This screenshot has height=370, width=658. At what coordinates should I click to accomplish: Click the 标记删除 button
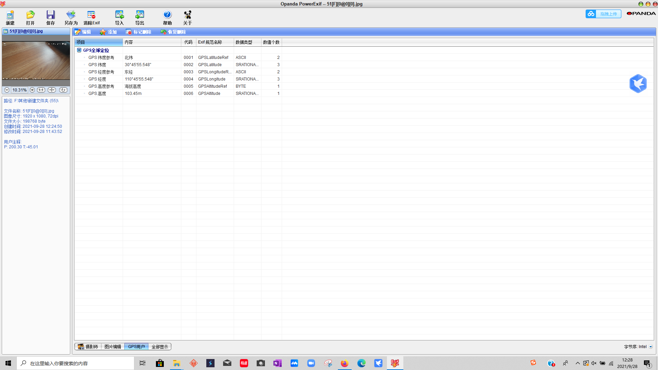[x=138, y=32]
